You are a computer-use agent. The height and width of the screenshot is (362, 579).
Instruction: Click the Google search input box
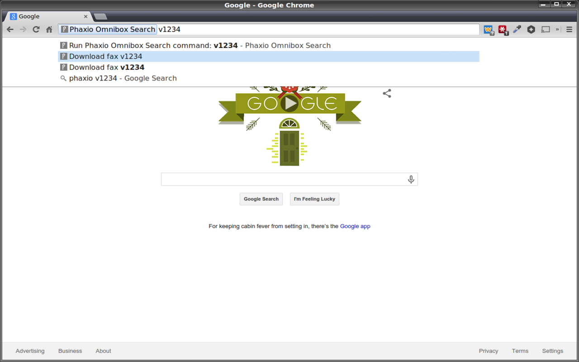click(x=289, y=179)
